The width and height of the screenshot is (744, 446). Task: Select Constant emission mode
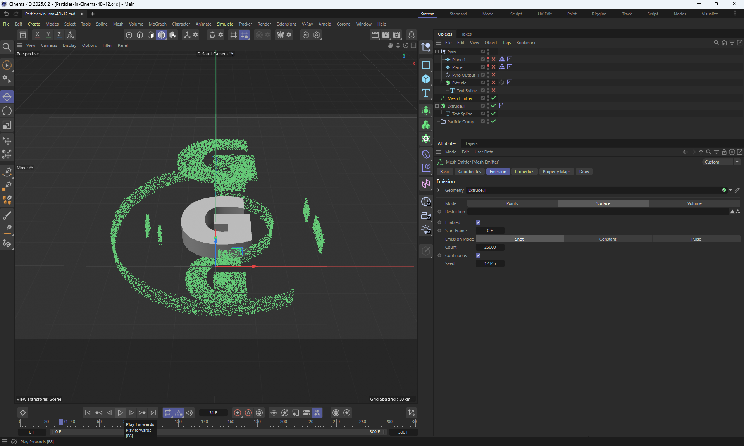(x=607, y=239)
